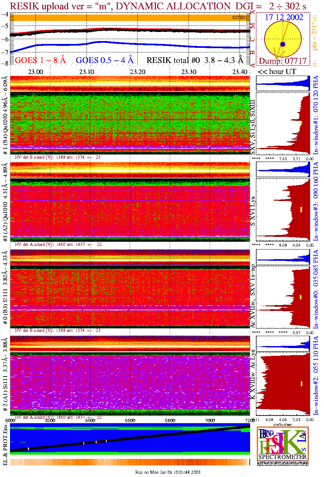Viewport: 324px width, 477px height.
Task: Click the "<< hour UT" label
Action: [x=277, y=72]
